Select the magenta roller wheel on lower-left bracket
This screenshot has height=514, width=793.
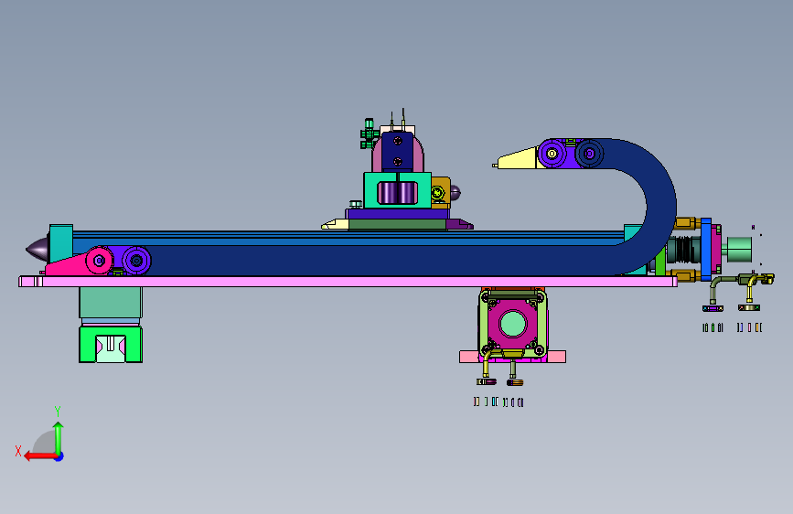click(x=99, y=261)
